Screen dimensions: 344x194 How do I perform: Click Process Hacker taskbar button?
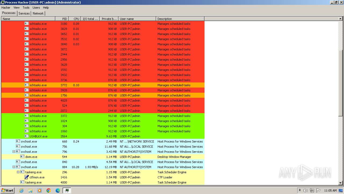67,190
